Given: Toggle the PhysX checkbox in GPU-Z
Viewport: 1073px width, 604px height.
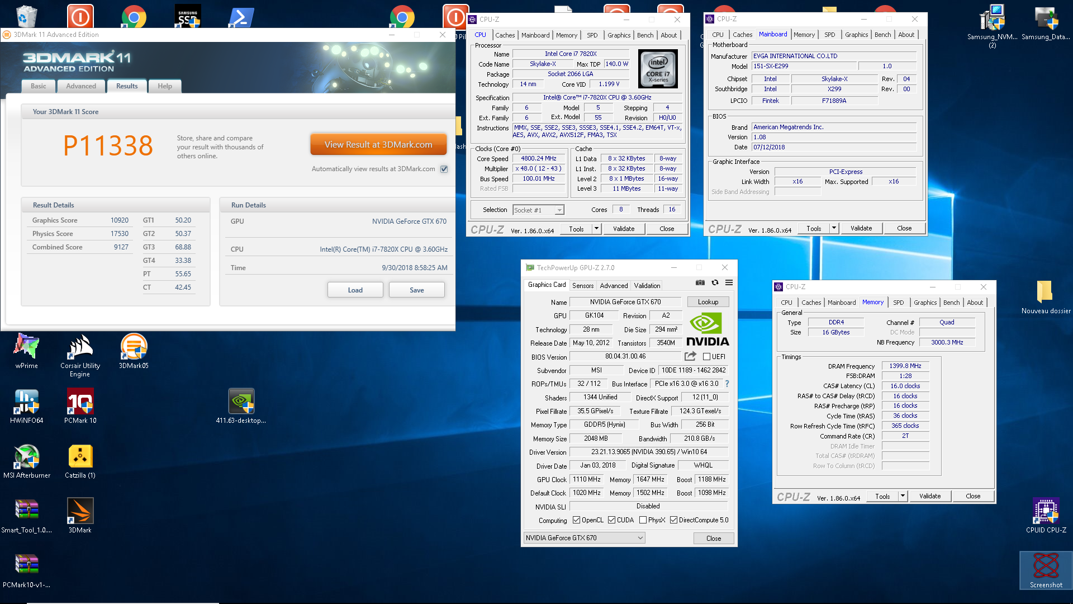Looking at the screenshot, I should point(643,520).
